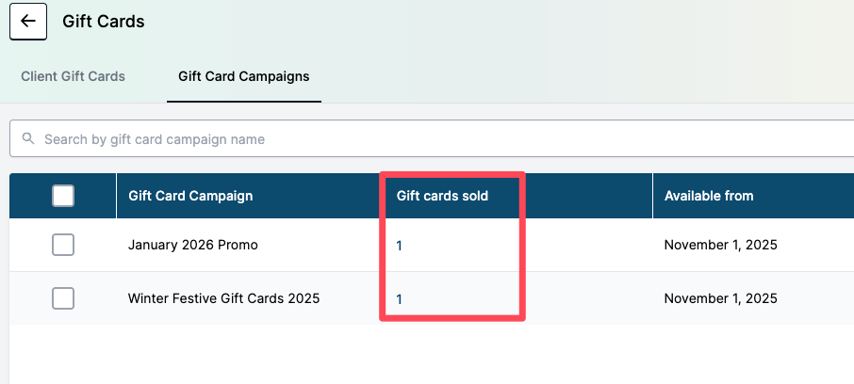
Task: Click the sold count for January 2026 Promo
Action: point(400,246)
